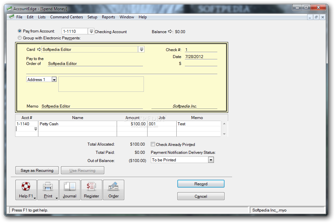
Task: Click the Test memo cell
Action: (x=199, y=124)
